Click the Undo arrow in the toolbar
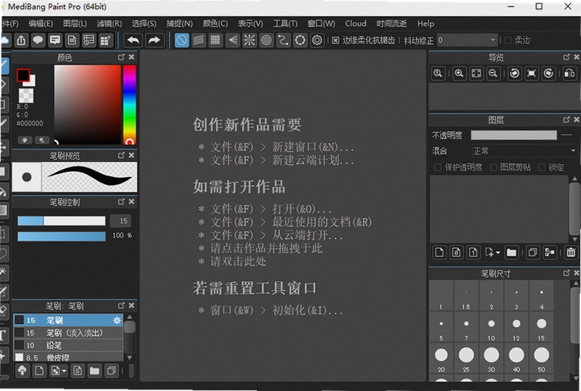The image size is (581, 391). (x=134, y=40)
